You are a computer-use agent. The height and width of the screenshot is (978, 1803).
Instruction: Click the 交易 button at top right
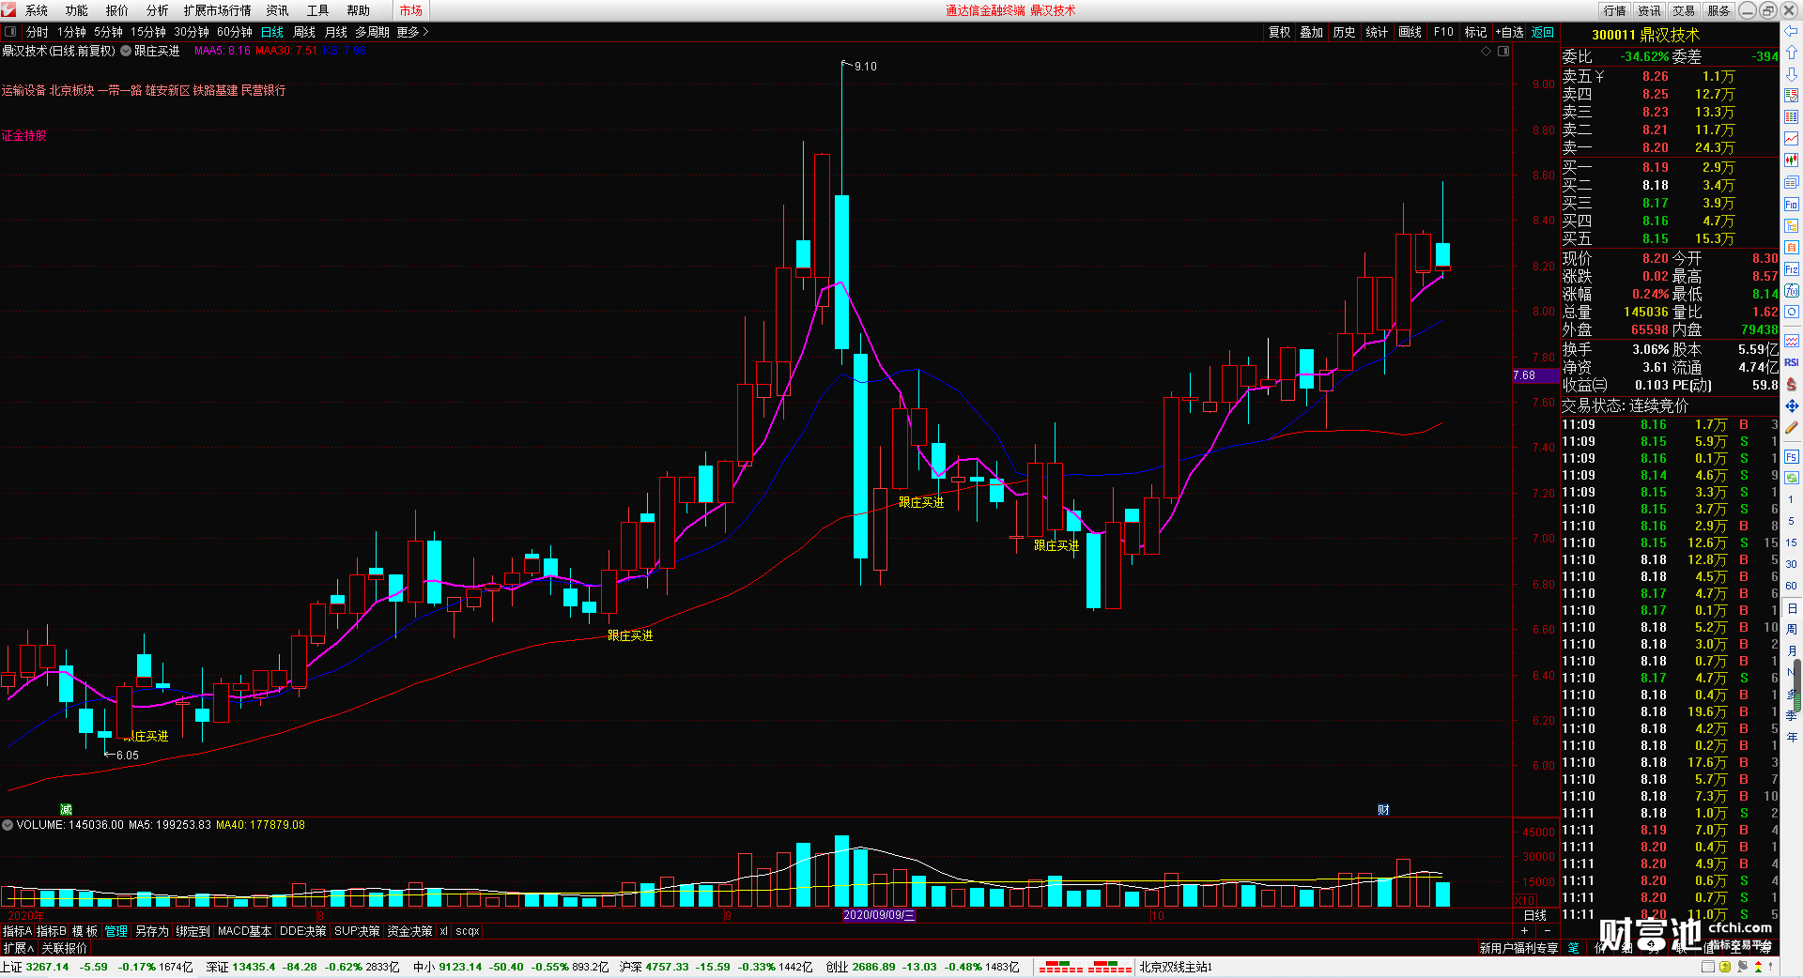point(1684,10)
